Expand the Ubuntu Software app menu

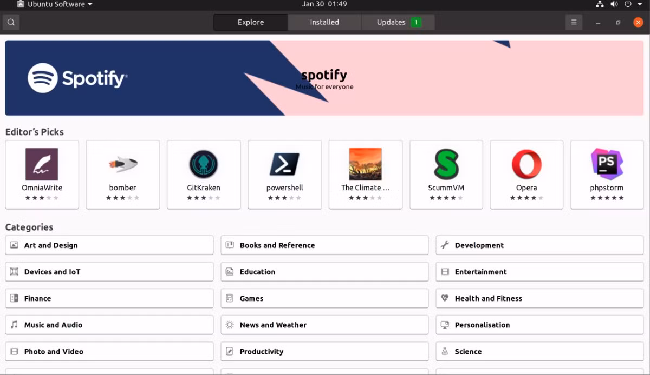point(54,4)
